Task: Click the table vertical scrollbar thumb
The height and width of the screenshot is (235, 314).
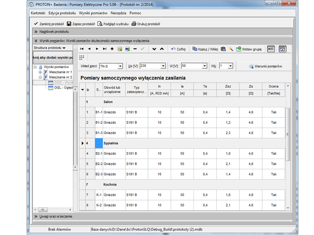Action: click(288, 134)
